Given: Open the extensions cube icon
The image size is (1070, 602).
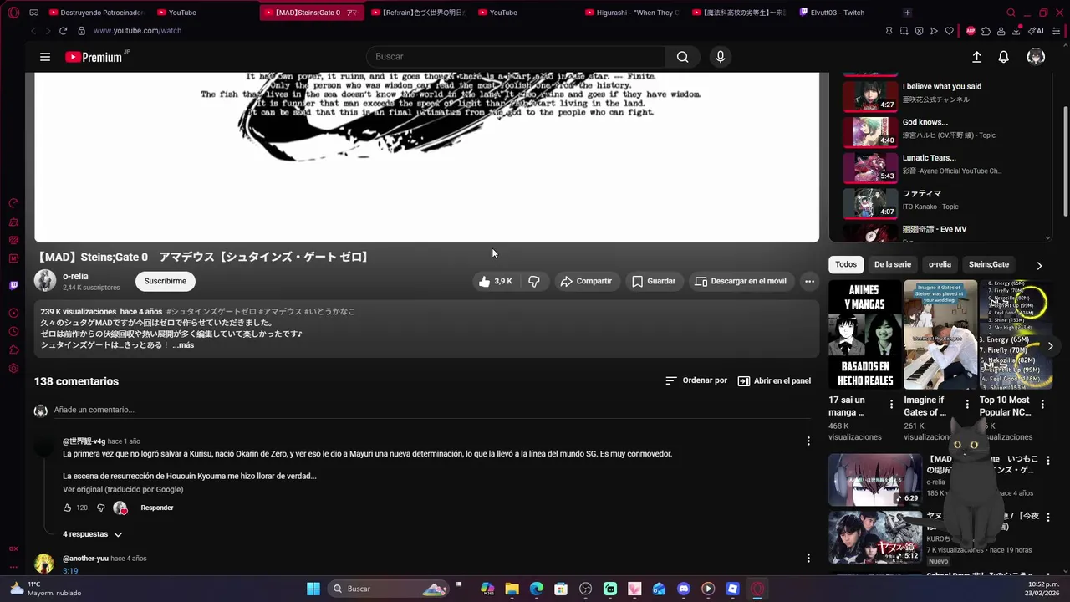Looking at the screenshot, I should pyautogui.click(x=986, y=31).
